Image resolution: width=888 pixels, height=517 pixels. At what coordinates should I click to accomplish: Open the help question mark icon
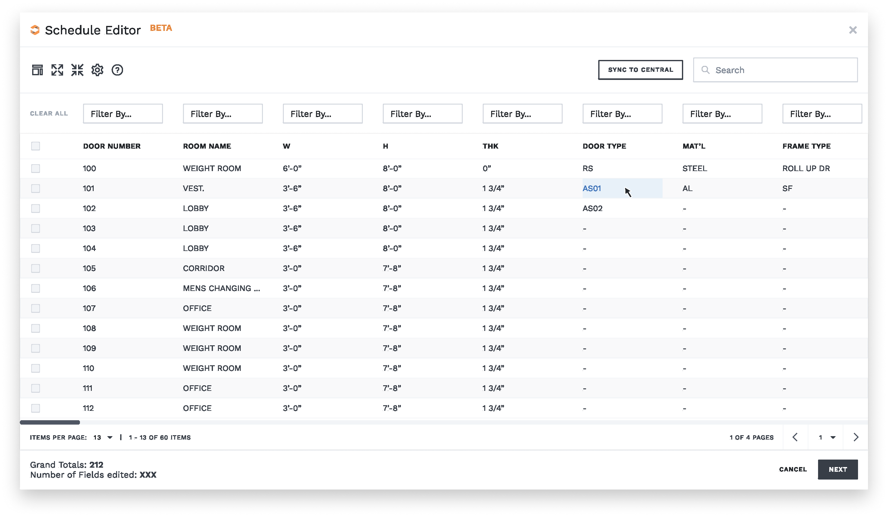117,70
